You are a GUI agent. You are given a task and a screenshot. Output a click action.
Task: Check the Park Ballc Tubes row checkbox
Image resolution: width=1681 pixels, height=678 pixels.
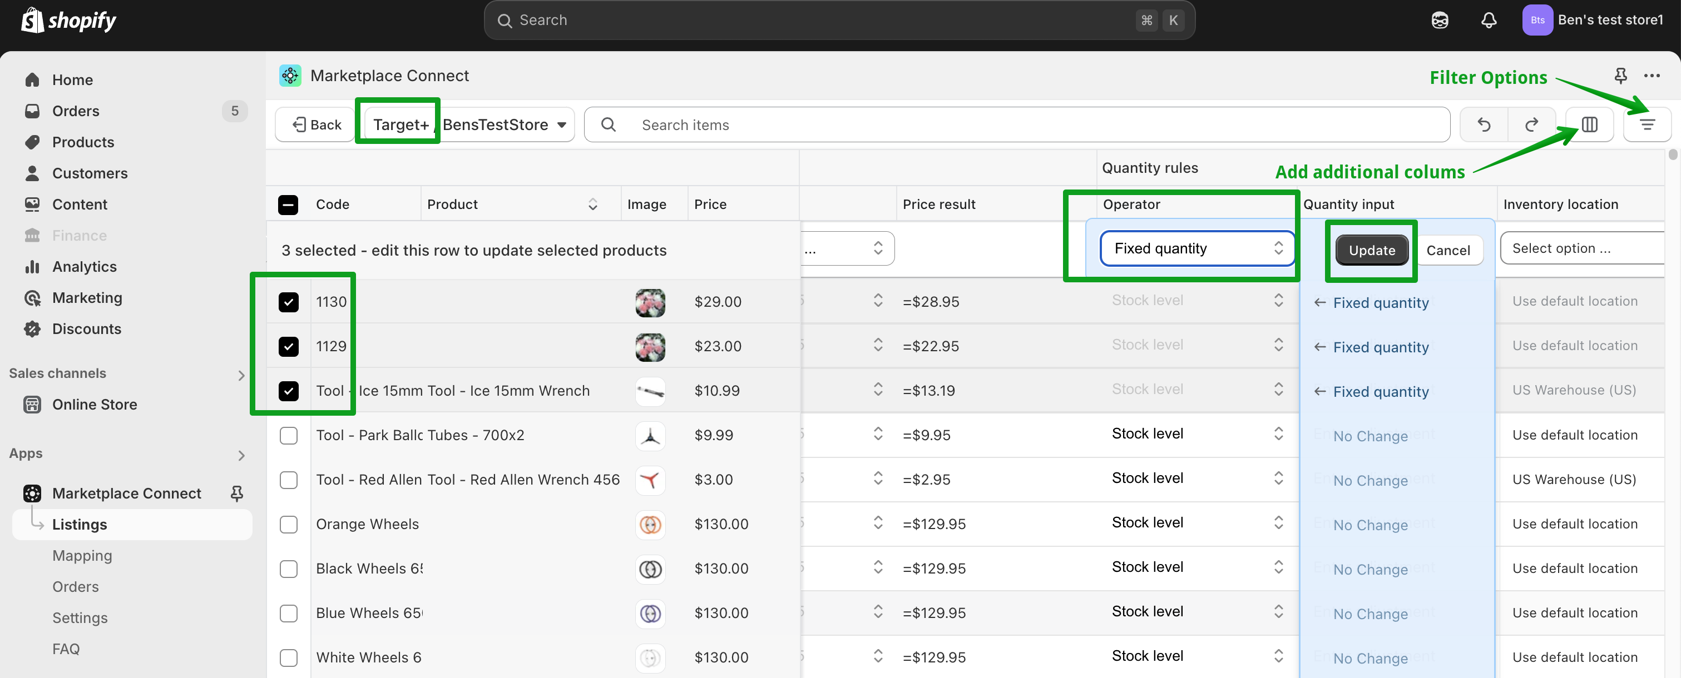pyautogui.click(x=289, y=435)
